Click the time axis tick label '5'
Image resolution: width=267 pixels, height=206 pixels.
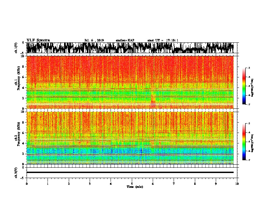[x=132, y=184]
